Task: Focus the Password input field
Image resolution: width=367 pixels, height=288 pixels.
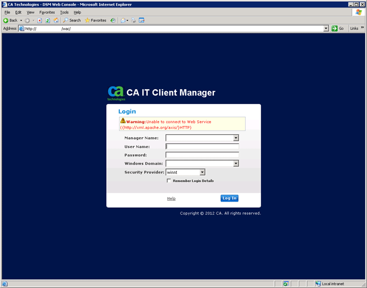Action: click(x=202, y=155)
